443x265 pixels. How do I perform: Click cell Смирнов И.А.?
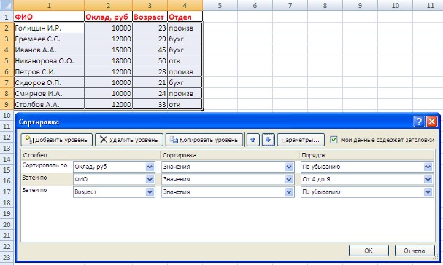tap(49, 93)
